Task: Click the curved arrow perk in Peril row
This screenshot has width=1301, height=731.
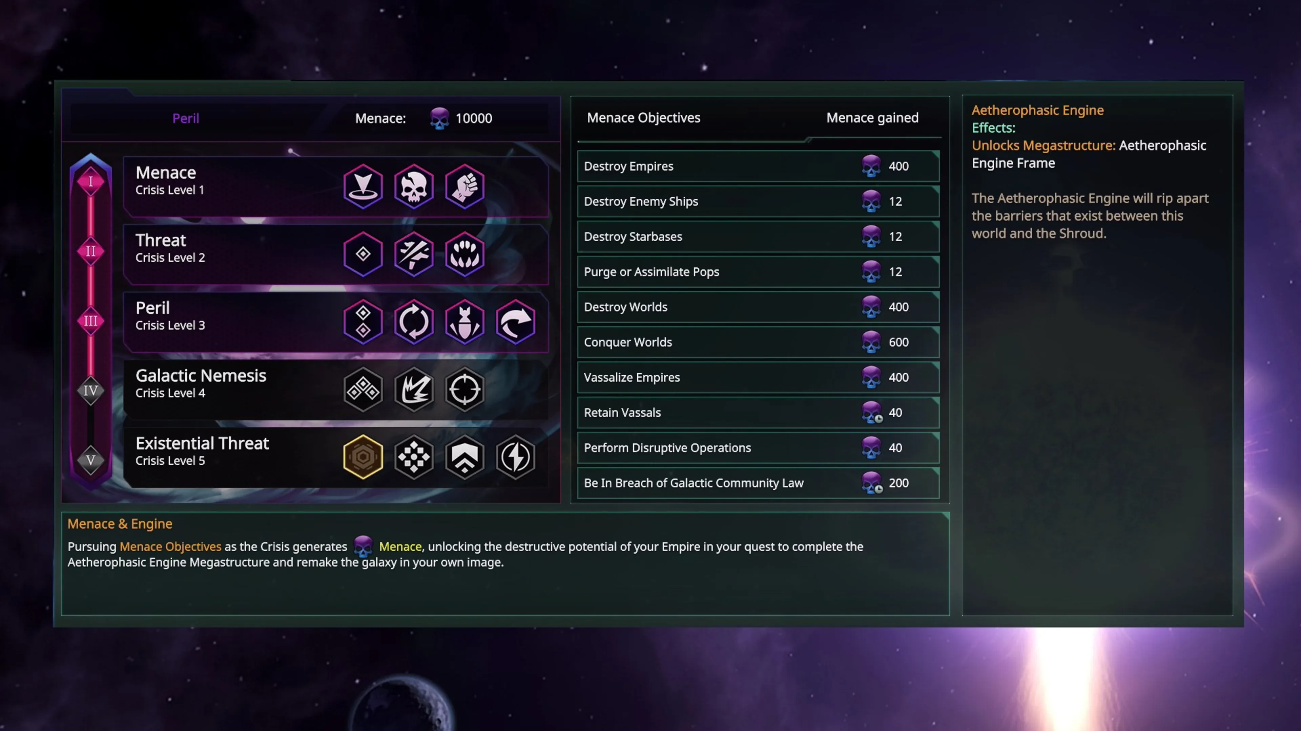Action: pos(515,322)
